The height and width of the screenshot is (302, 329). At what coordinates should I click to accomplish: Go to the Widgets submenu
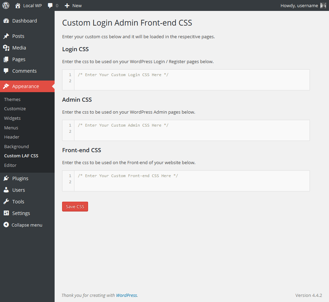12,118
